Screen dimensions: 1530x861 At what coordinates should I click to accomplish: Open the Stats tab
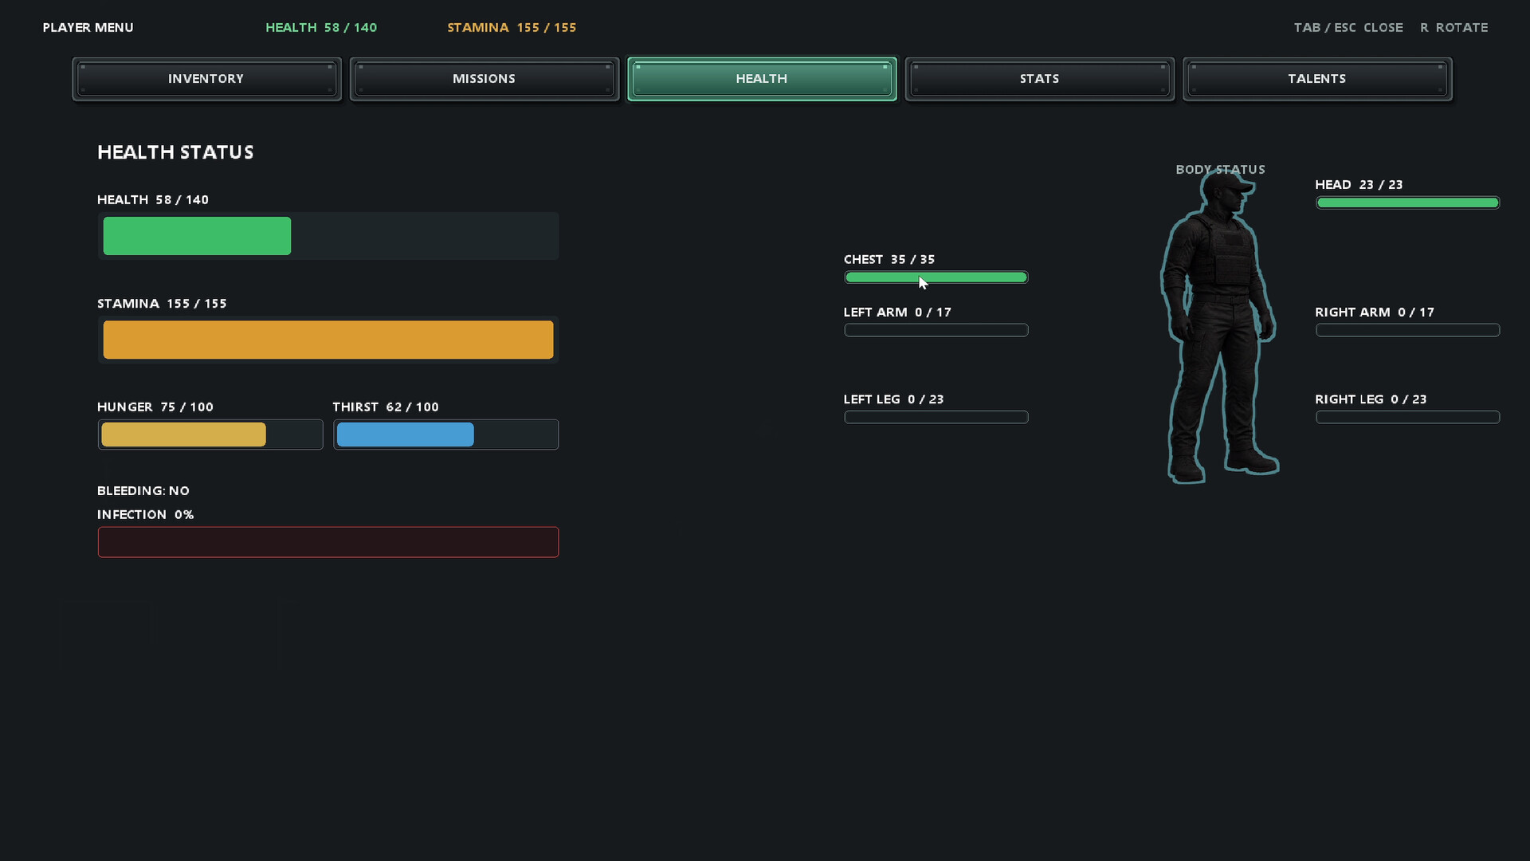point(1040,79)
